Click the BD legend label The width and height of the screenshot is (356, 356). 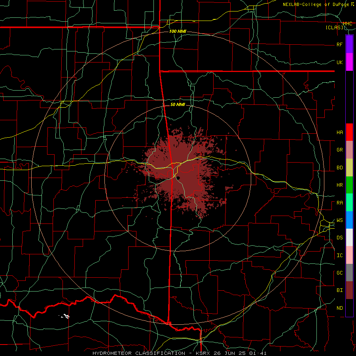pos(340,168)
